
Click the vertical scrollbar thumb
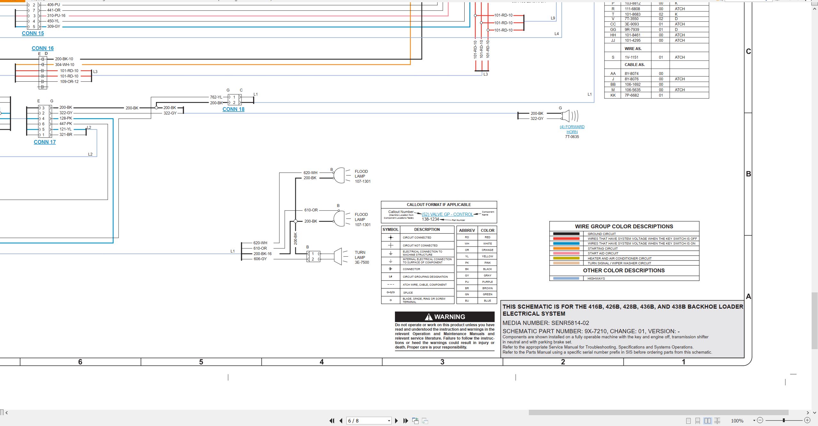[814, 321]
